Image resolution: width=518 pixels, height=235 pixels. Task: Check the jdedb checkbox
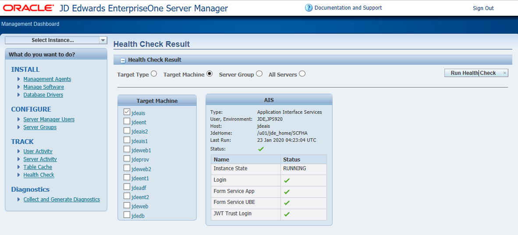tap(127, 215)
